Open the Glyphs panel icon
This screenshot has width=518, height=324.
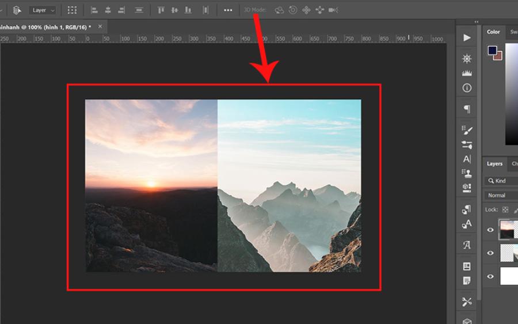467,245
